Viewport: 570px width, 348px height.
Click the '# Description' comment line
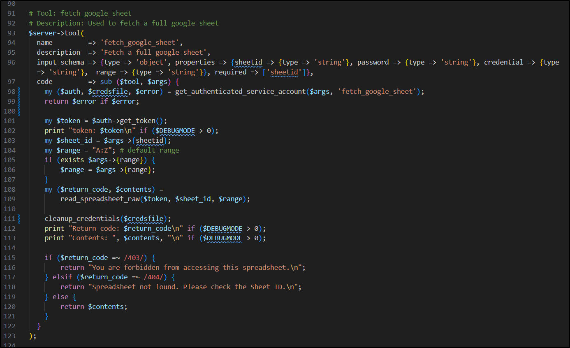tap(123, 23)
